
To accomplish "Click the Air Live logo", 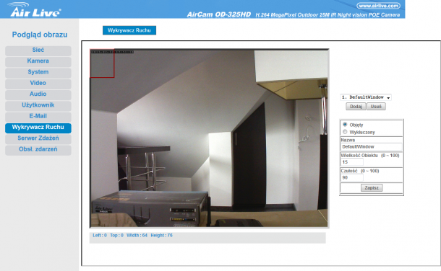I will pyautogui.click(x=34, y=9).
